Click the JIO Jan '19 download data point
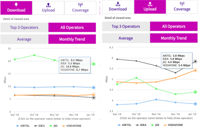 [94, 64]
